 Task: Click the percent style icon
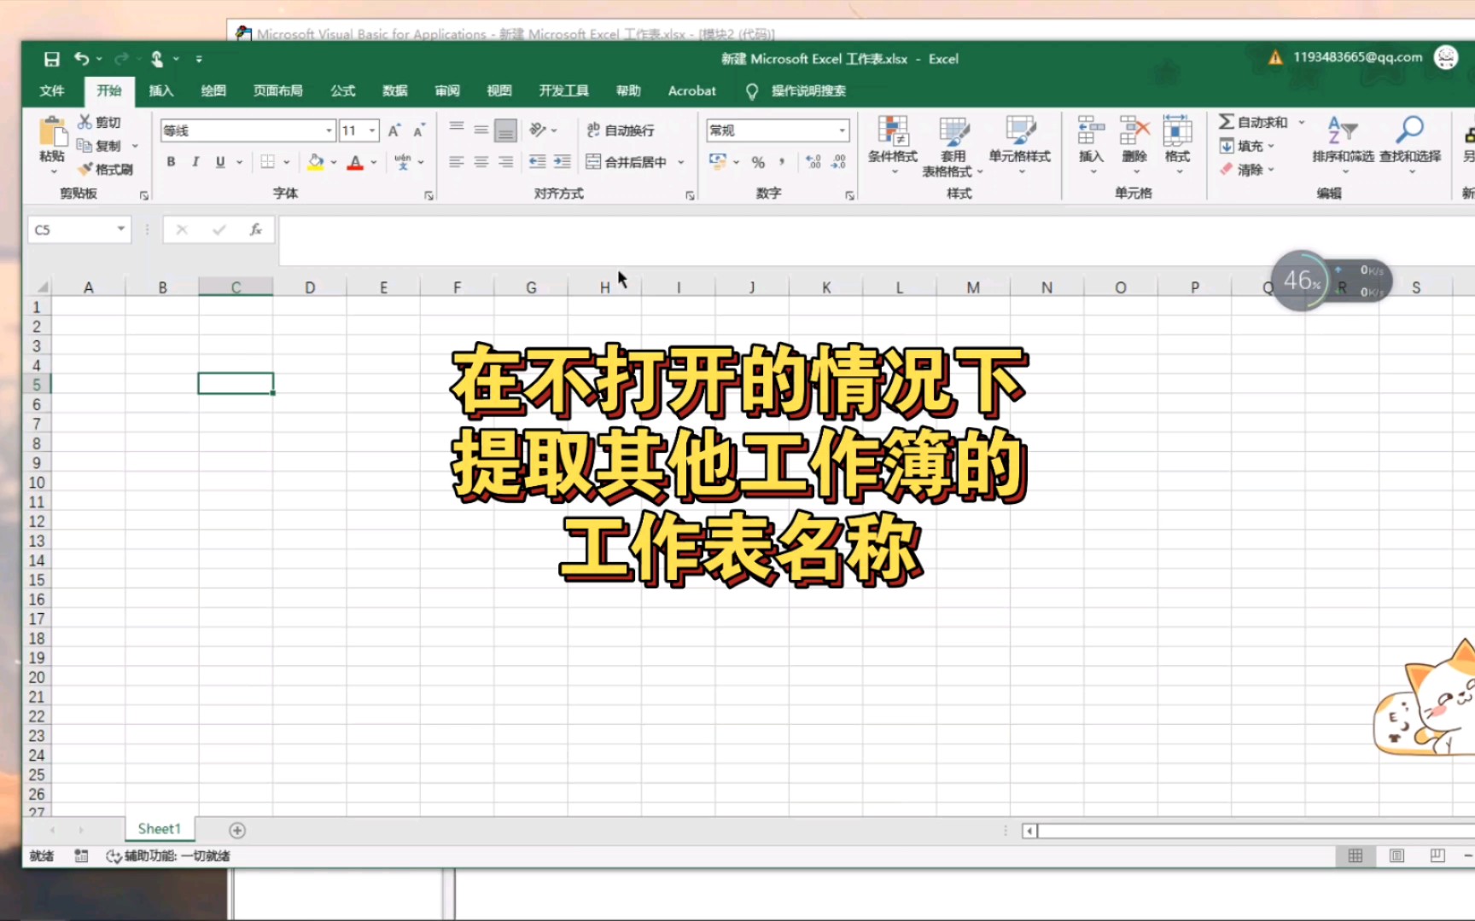[756, 160]
